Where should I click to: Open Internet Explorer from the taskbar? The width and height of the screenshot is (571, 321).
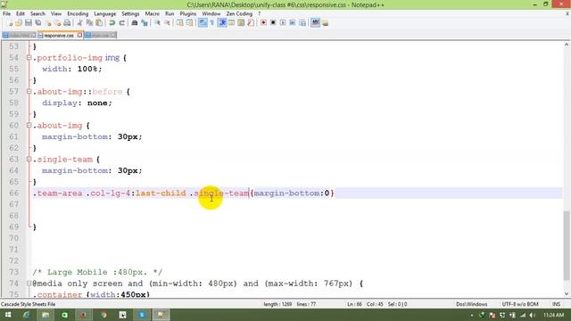coord(26,315)
